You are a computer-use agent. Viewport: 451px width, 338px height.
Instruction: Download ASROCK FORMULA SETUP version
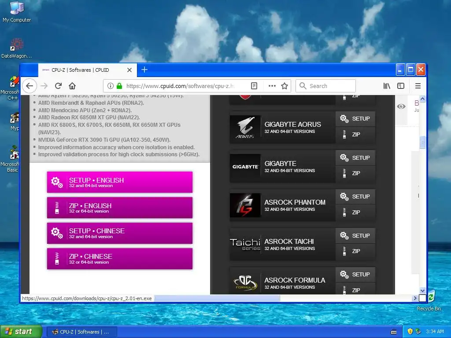(x=355, y=275)
